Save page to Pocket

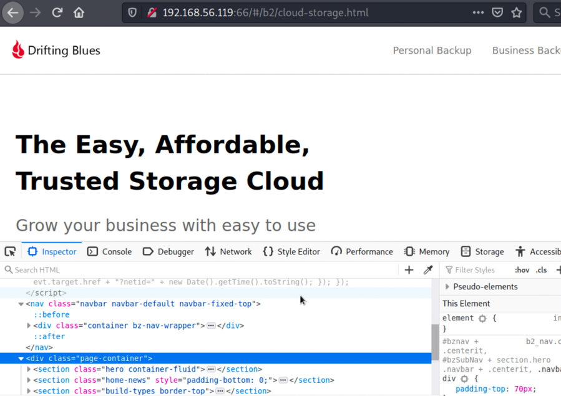pos(497,13)
